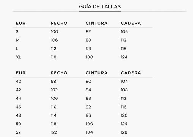Screen dimensions: 193x137
Task: Select the size 40 row label
Action: point(19,81)
